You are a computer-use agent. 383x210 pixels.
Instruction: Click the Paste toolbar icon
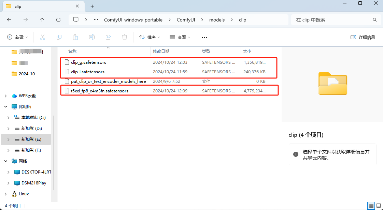(x=75, y=37)
